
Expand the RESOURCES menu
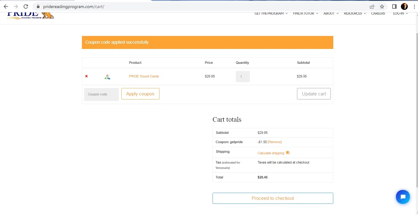click(x=355, y=13)
